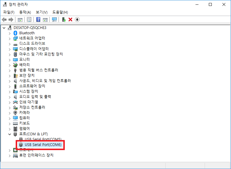
Task: Open the 보기(V) menu
Action: (41, 12)
